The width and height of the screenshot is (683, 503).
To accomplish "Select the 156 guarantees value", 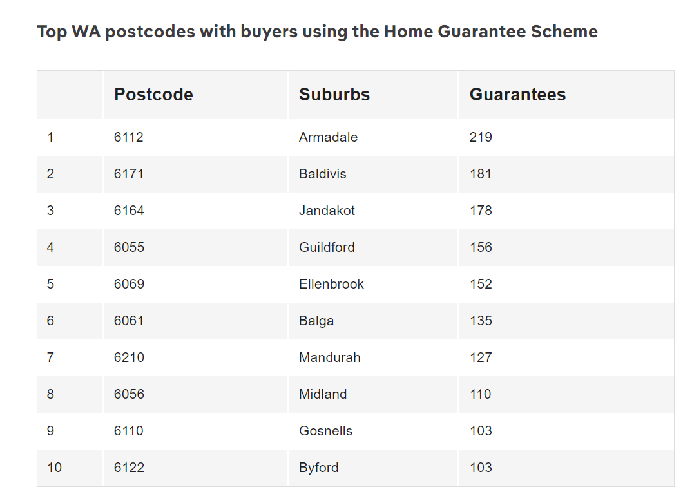I will (481, 247).
